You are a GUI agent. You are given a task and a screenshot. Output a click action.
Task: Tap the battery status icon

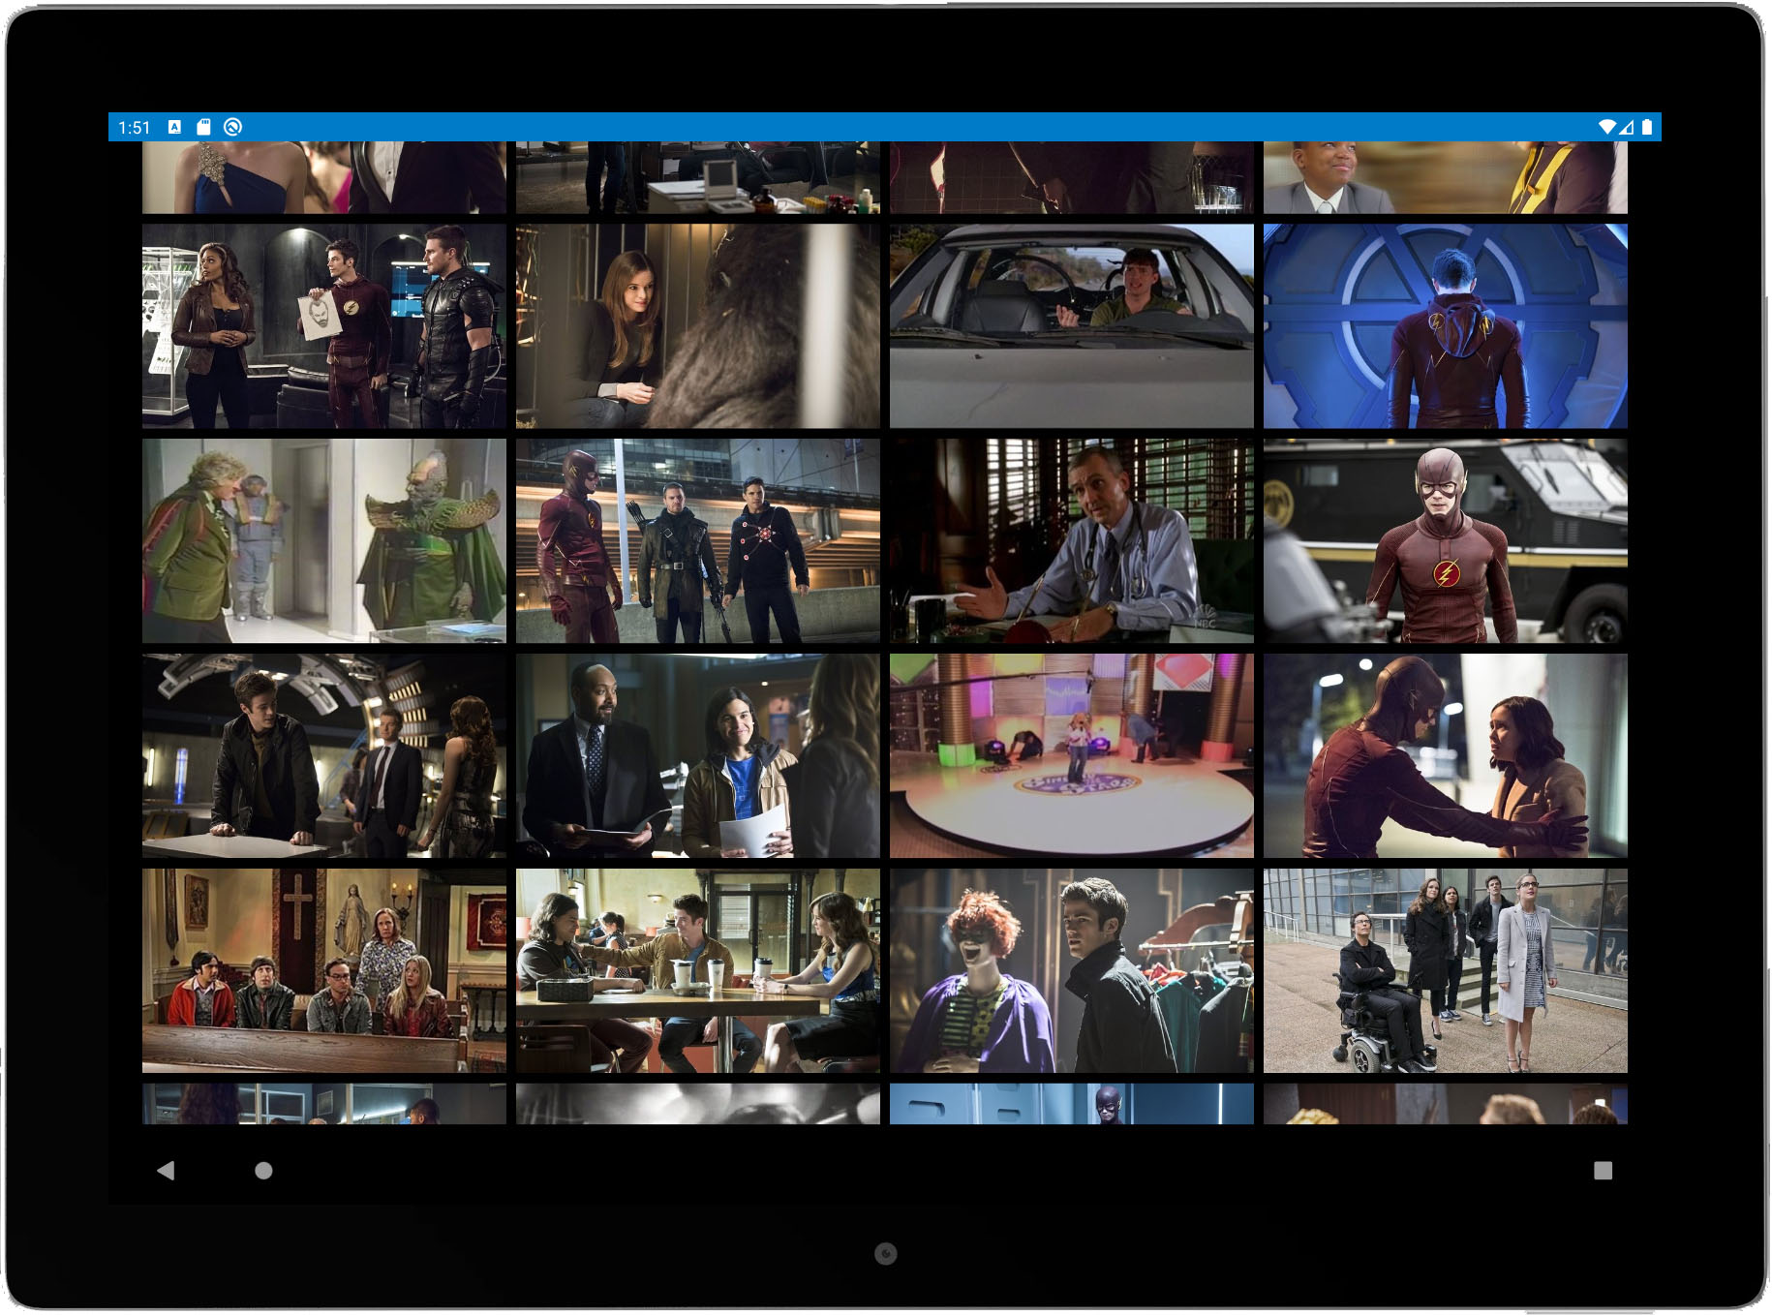click(x=1647, y=127)
